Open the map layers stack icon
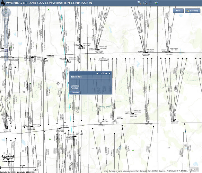Screen dimensions: 202x173 pyautogui.click(x=156, y=3)
